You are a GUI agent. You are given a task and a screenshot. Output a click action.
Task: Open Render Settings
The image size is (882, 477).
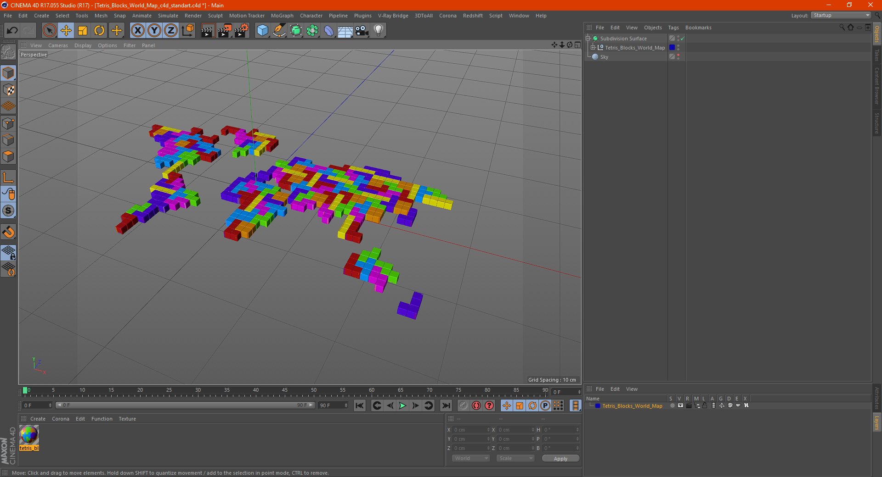coord(242,31)
